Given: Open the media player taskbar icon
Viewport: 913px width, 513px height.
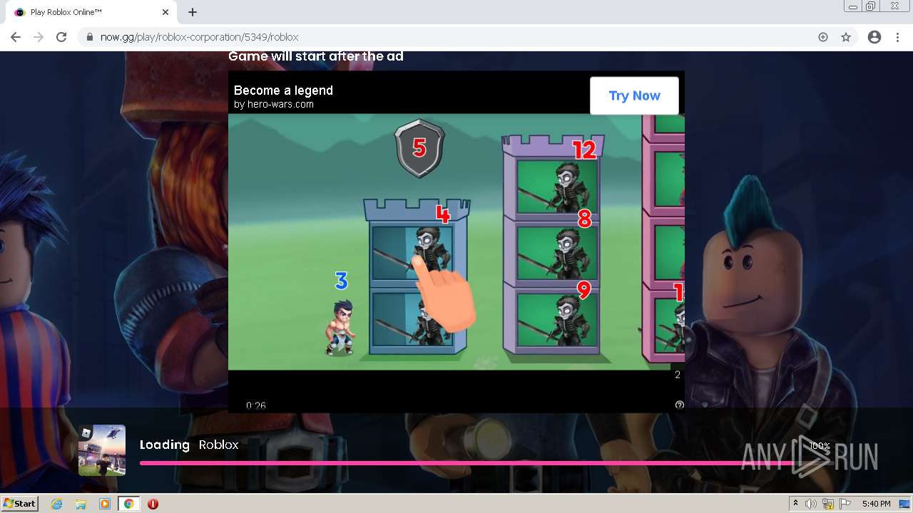Looking at the screenshot, I should pyautogui.click(x=105, y=504).
